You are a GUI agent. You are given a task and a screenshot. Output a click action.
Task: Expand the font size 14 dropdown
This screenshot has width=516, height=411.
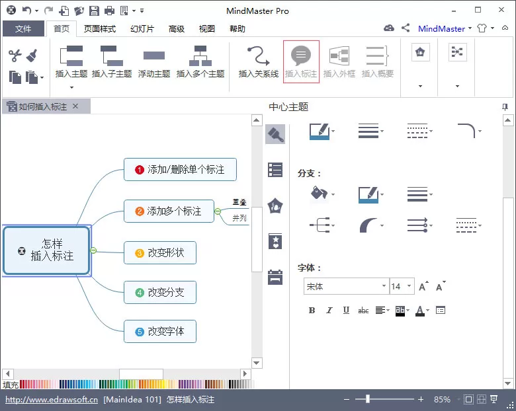point(409,285)
